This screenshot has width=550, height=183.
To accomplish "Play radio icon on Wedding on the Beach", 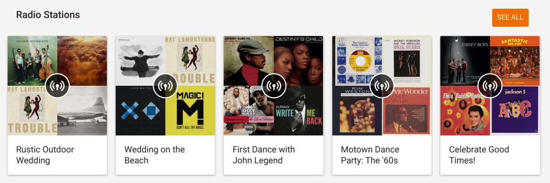I will pos(165,86).
